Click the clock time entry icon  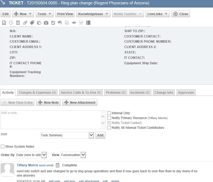tap(11, 23)
